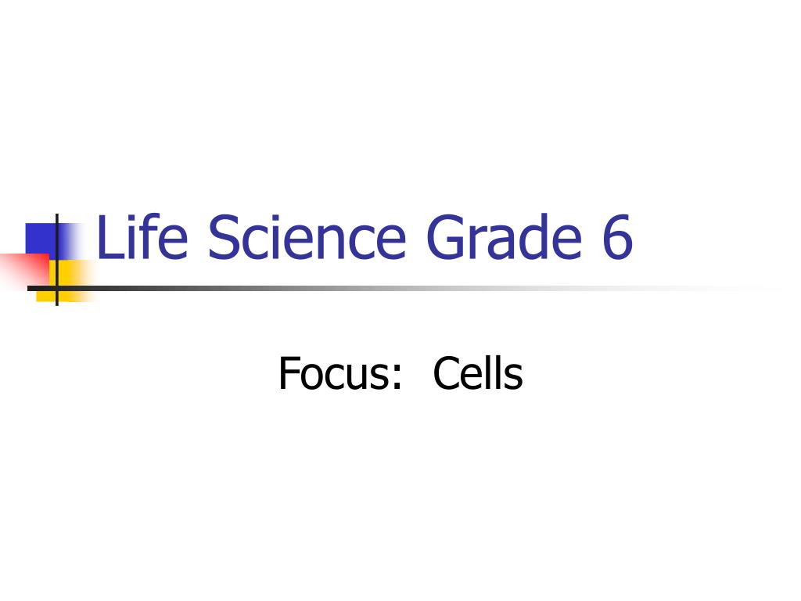Click the capital "F" in Focus
Viewport: 801px width, 601px height.
288,373
